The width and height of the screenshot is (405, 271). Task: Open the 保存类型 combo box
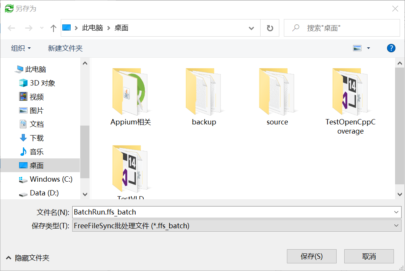pos(237,226)
